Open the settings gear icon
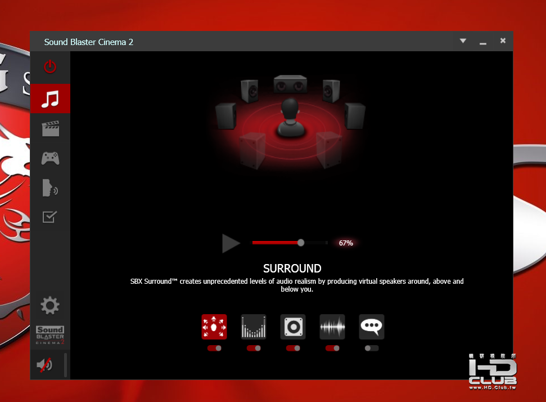 pos(50,305)
